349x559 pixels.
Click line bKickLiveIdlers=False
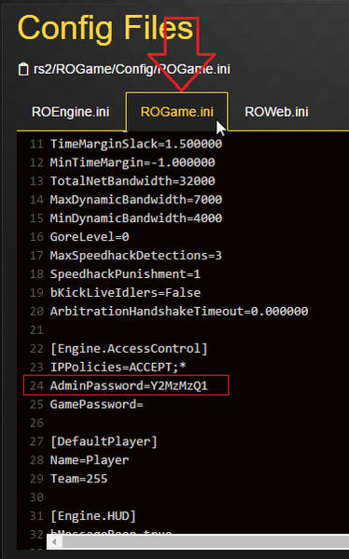125,293
